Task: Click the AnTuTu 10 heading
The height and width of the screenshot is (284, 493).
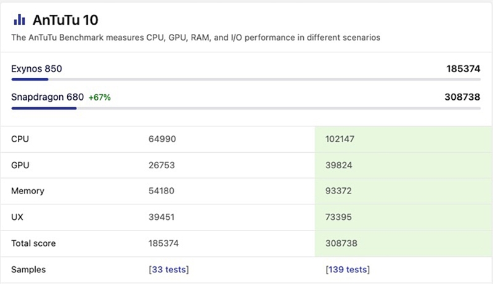Action: coord(65,20)
